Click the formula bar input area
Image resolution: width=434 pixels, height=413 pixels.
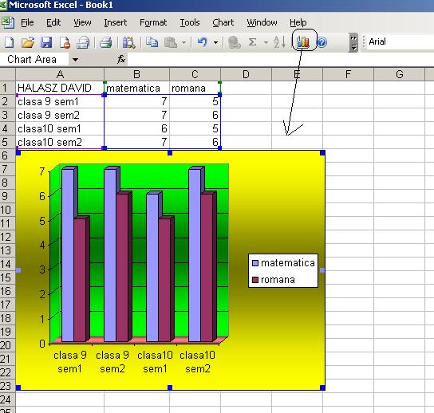[281, 59]
